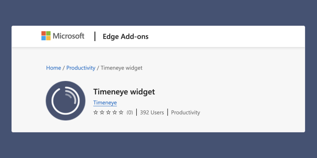Click Timeneye widget breadcrumb text
The height and width of the screenshot is (158, 317).
[122, 68]
